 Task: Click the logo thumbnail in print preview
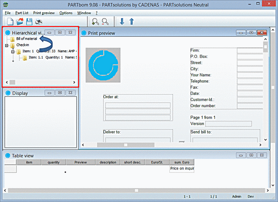103,65
